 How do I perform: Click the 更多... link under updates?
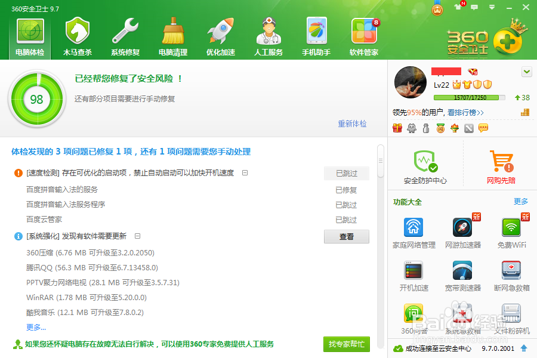coord(36,327)
